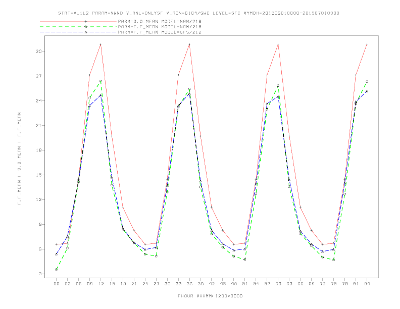Click y-axis tick value 3

point(40,274)
